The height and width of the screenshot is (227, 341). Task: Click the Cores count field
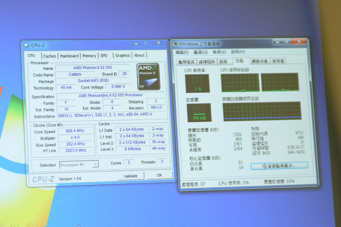(129, 163)
